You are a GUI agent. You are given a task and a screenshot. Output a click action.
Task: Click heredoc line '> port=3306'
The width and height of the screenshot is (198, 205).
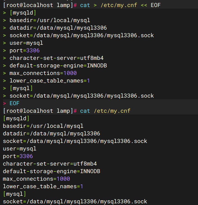(x=21, y=51)
